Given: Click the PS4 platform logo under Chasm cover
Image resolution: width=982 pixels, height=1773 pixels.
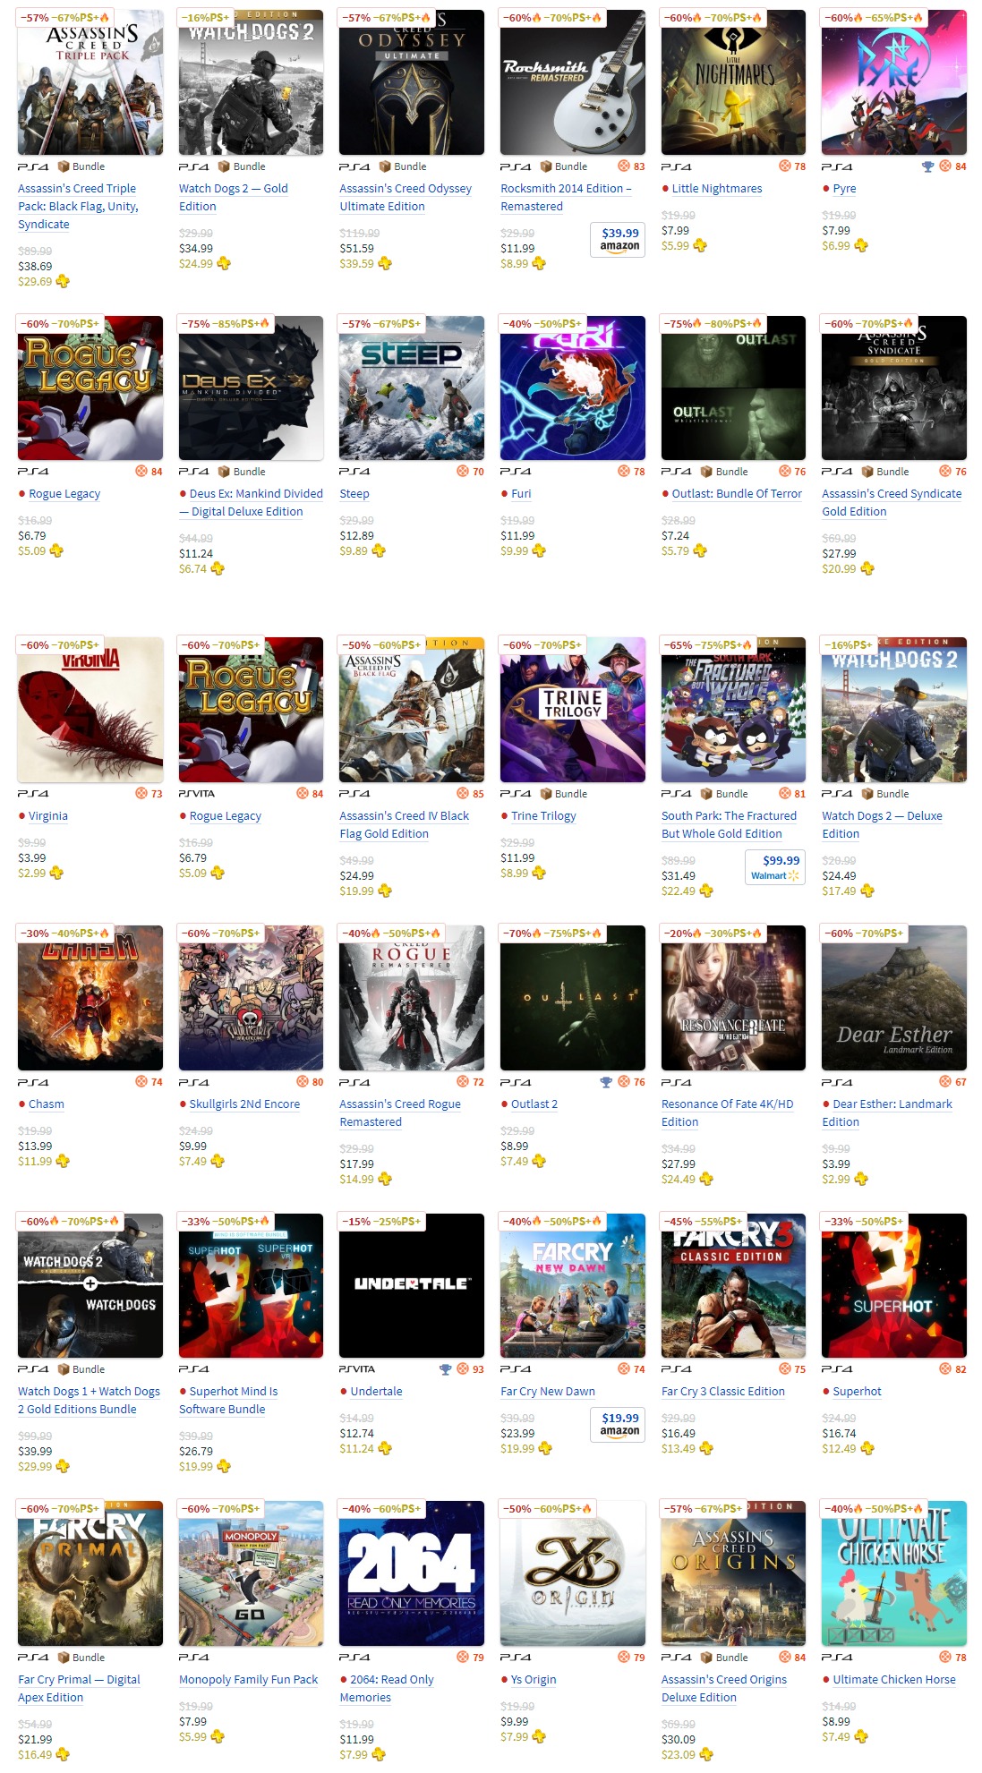Looking at the screenshot, I should (33, 1082).
